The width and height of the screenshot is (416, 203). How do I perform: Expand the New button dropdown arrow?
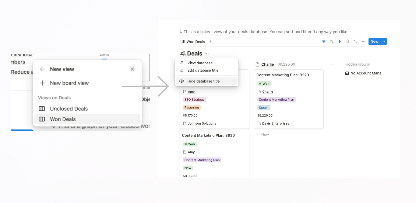tap(384, 42)
